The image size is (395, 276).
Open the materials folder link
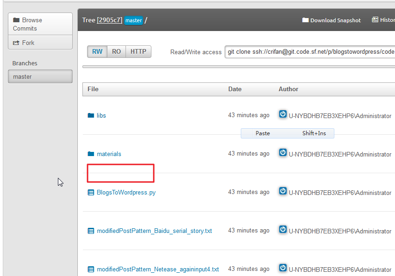109,154
